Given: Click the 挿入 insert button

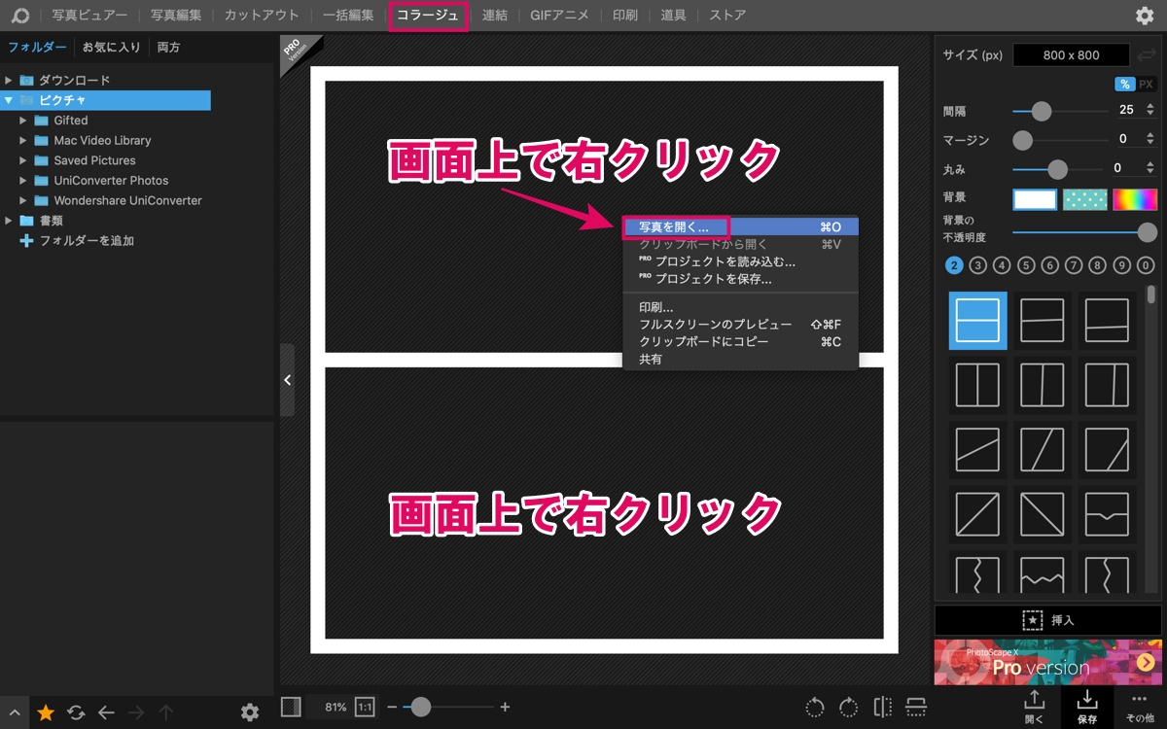Looking at the screenshot, I should tap(1047, 620).
